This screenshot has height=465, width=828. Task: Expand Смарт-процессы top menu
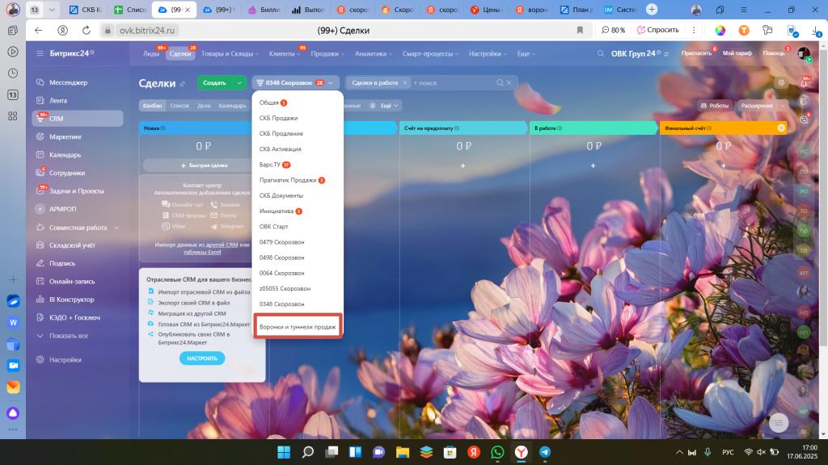coord(430,54)
